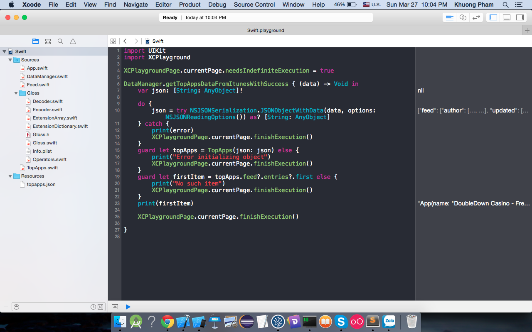Open the File menu

(53, 5)
